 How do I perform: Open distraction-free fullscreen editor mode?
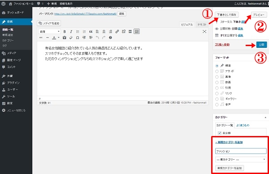tap(204, 31)
